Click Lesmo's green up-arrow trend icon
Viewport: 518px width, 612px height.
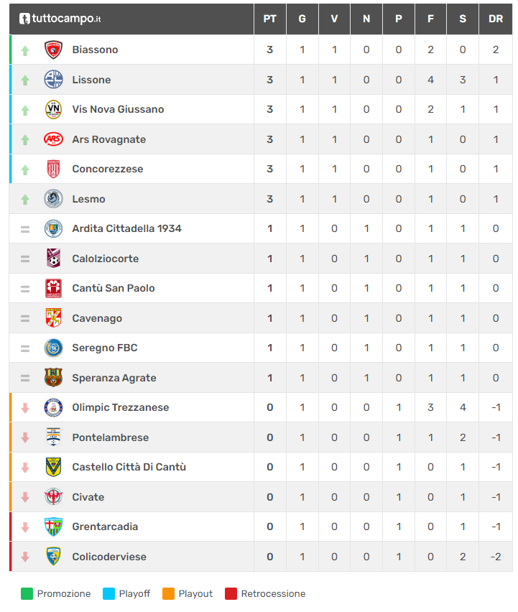(25, 199)
